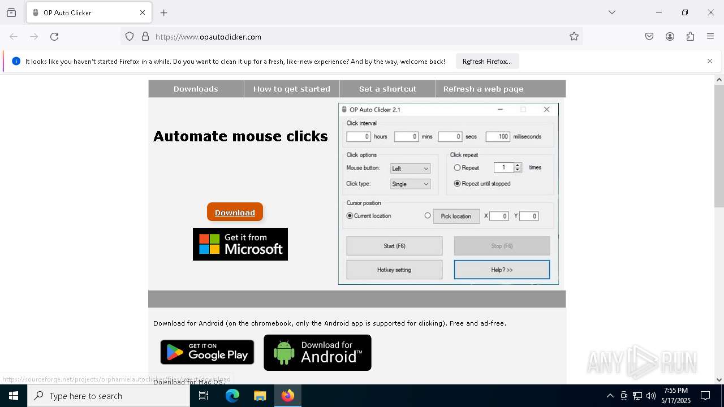This screenshot has width=724, height=407.
Task: Click the repeat times stepper arrows
Action: (x=518, y=167)
